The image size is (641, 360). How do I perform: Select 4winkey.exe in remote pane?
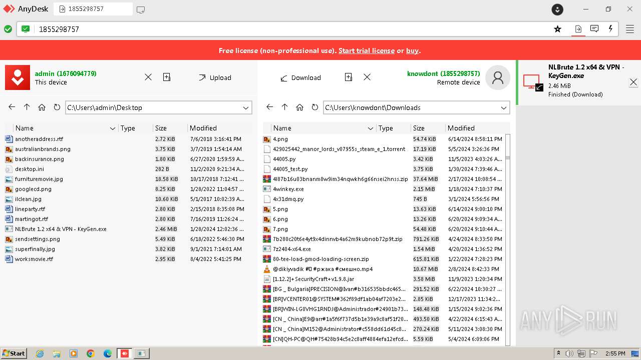click(384, 189)
